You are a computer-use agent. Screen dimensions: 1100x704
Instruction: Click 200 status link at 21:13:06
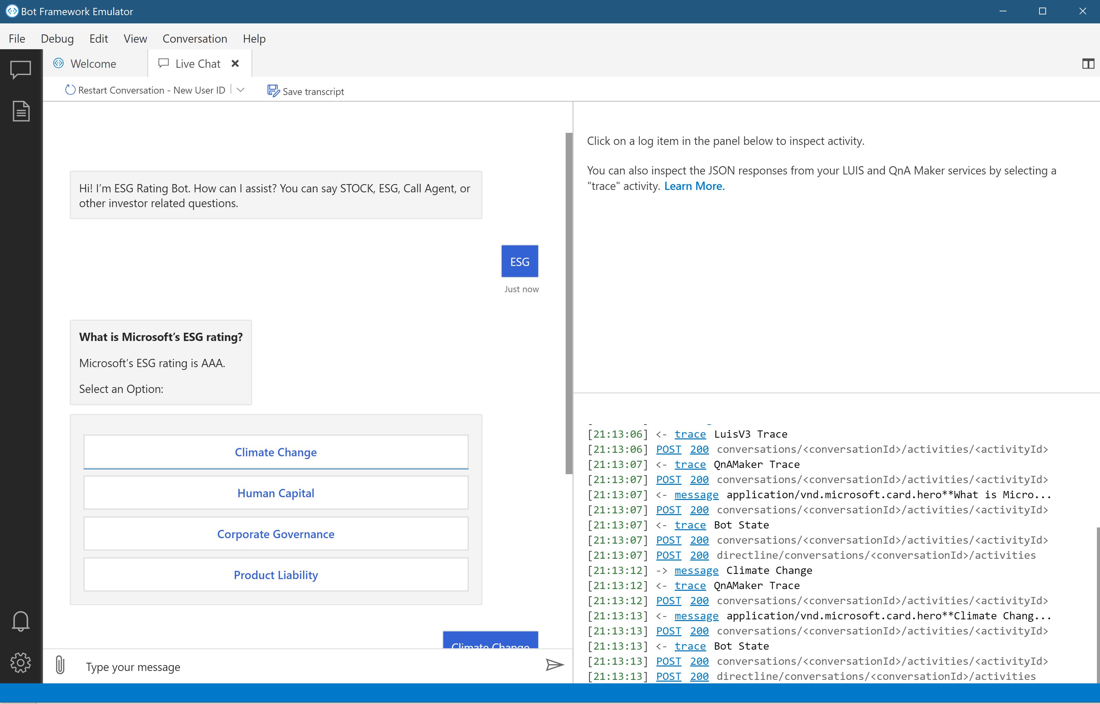pos(699,449)
